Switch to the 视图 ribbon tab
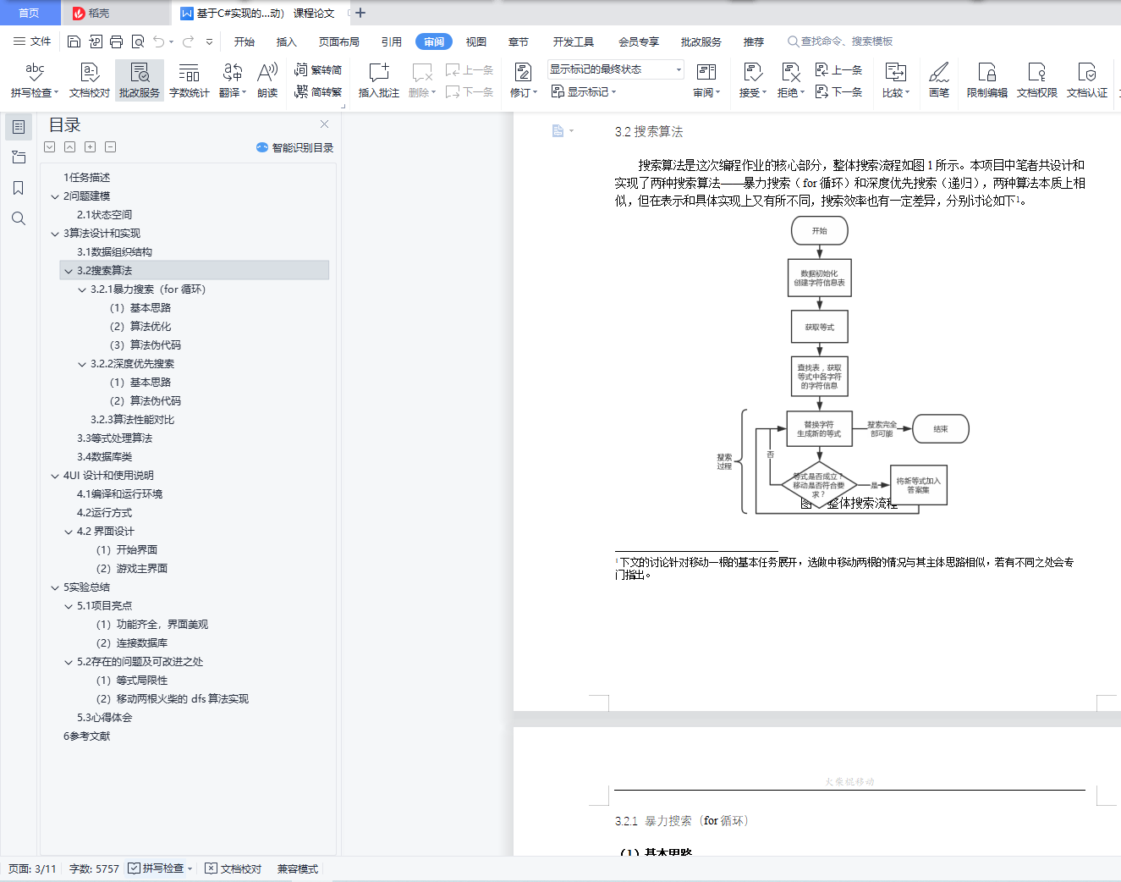The height and width of the screenshot is (882, 1121). coord(476,41)
